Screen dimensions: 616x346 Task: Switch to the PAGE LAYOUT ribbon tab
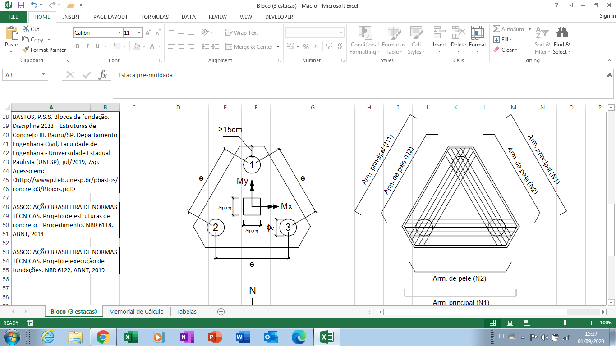110,17
